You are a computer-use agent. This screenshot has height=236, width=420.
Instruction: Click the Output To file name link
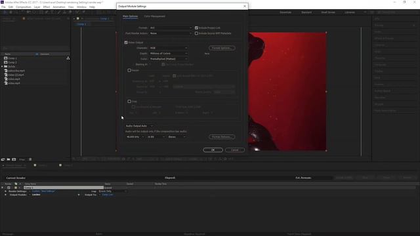click(108, 195)
